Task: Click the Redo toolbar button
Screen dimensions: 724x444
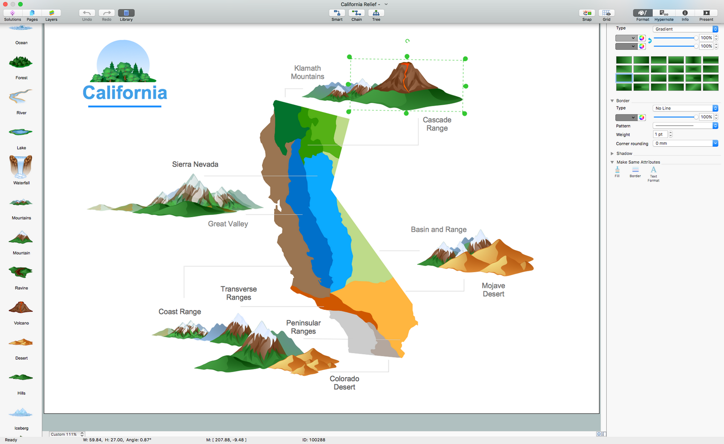Action: (x=107, y=15)
